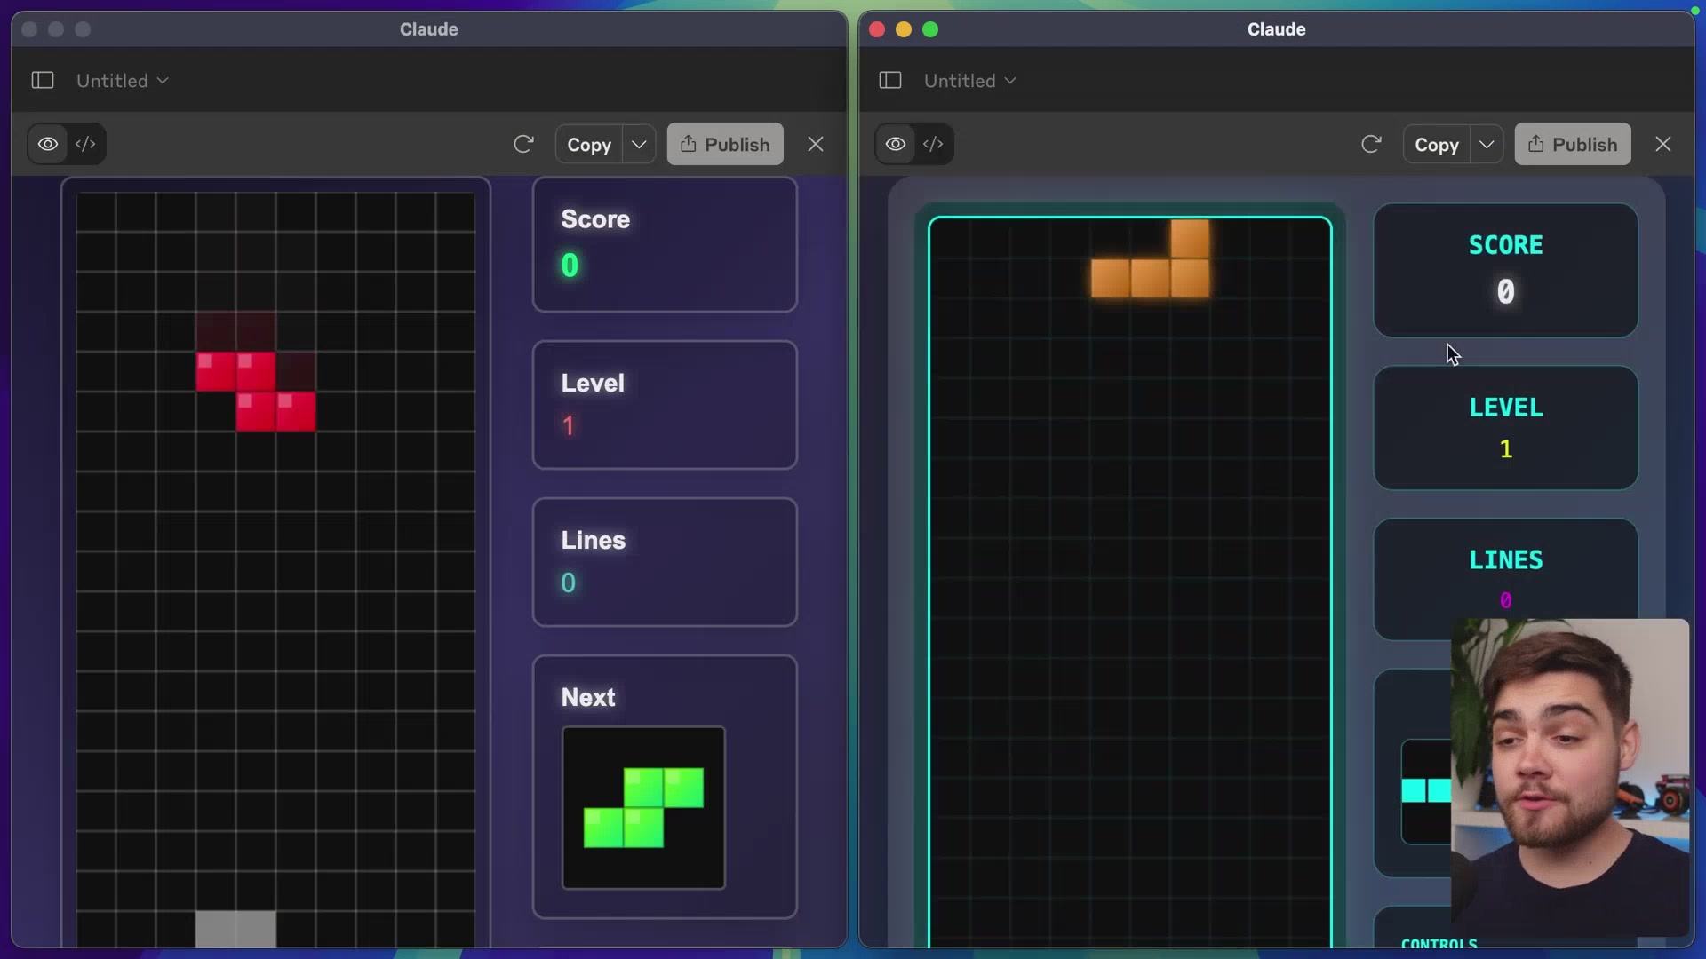1706x959 pixels.
Task: Click the green Next piece preview
Action: click(x=643, y=808)
